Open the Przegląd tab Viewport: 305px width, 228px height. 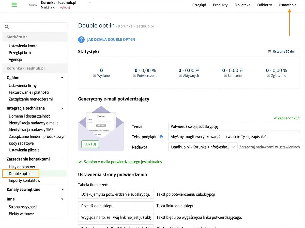coord(199,5)
